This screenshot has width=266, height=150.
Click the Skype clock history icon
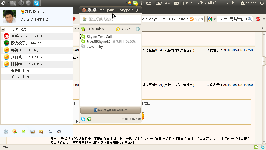(138, 29)
